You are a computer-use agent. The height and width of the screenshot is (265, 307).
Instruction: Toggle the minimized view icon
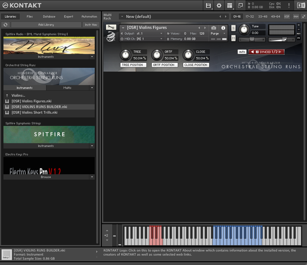[x=240, y=5]
